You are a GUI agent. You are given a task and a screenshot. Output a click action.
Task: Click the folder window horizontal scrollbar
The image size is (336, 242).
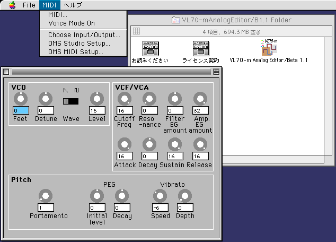273,159
